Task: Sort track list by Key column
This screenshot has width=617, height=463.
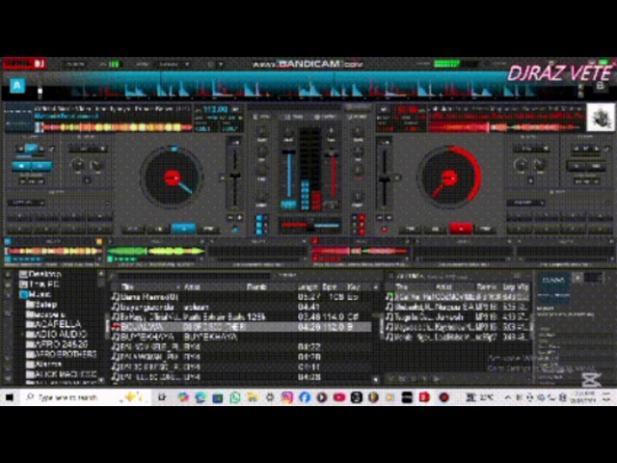Action: pos(354,287)
